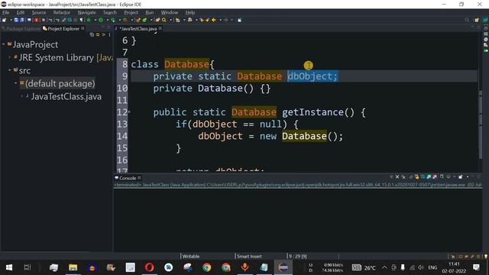Screen dimensions: 489x275
Task: Click Remove All Terminated Launches icon
Action: (403, 176)
